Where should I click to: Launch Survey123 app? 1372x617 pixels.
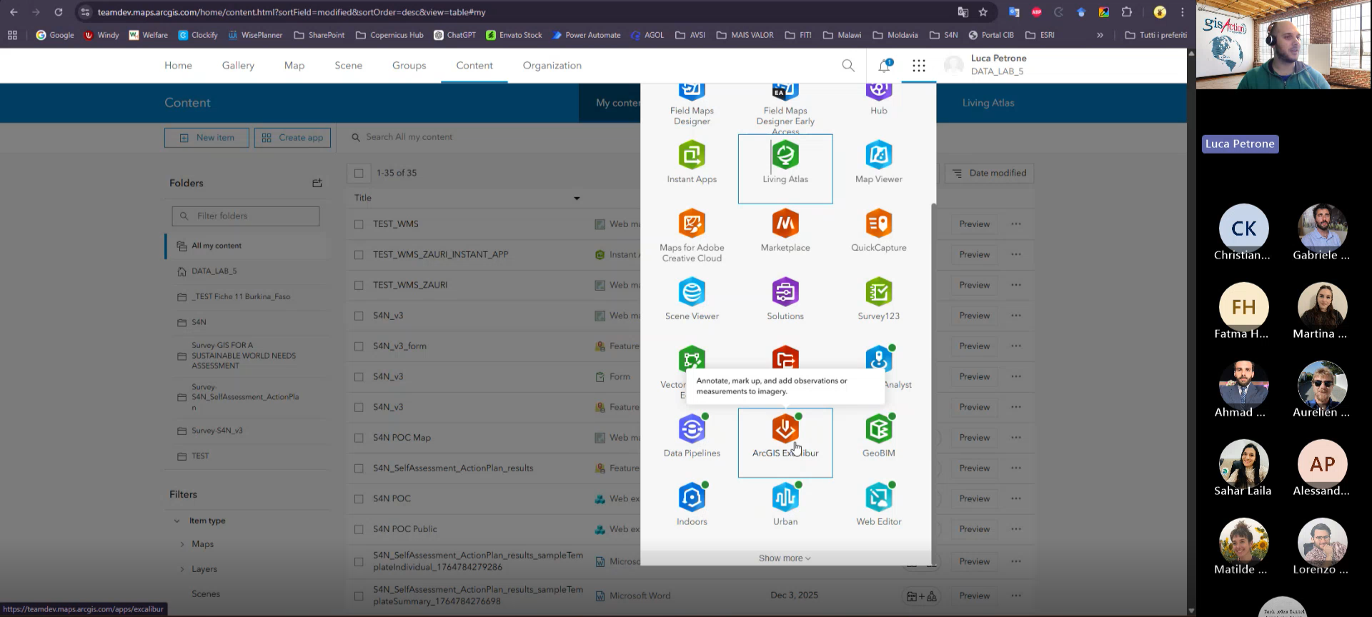[x=879, y=299]
